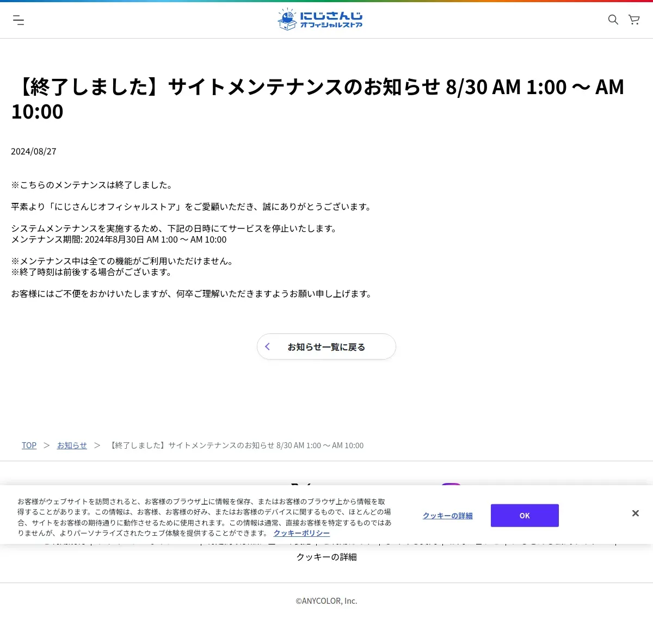Open the shopping cart icon
653x619 pixels.
coord(634,20)
